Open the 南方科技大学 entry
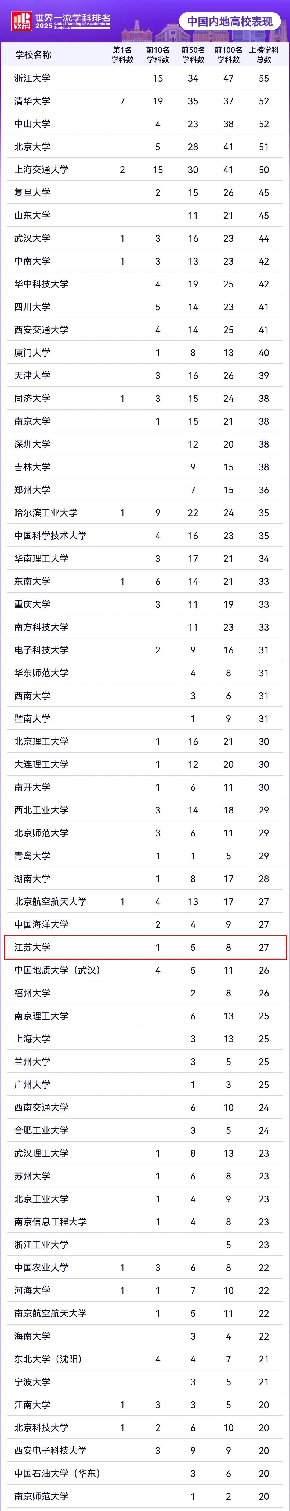The height and width of the screenshot is (1511, 290). coord(41,627)
